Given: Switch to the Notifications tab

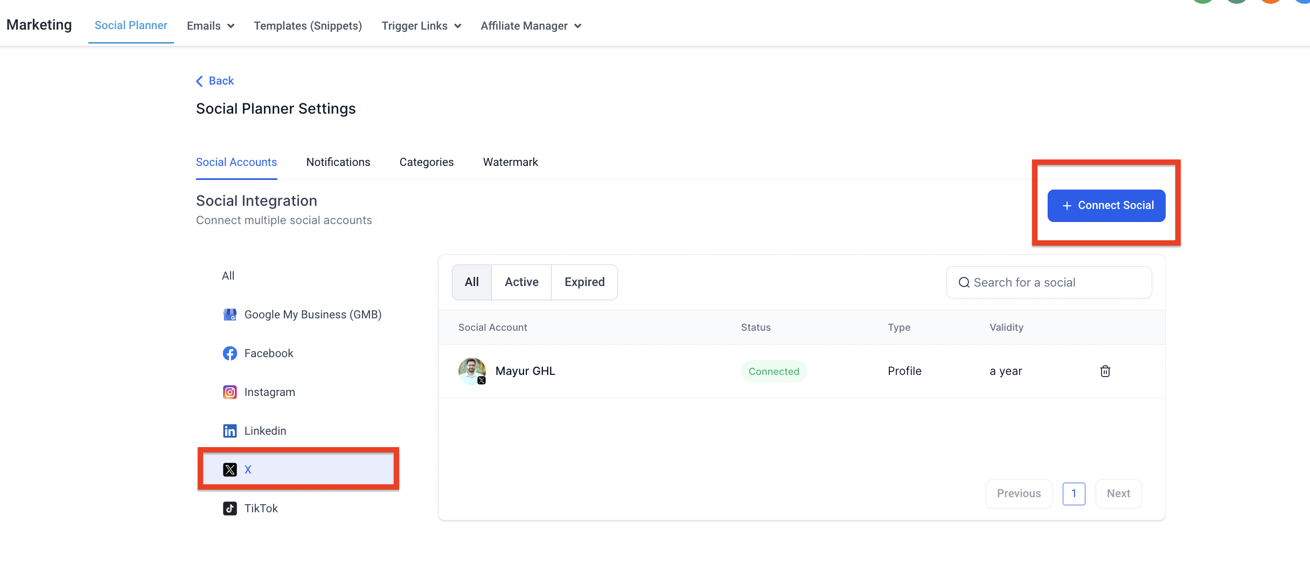Looking at the screenshot, I should (338, 162).
